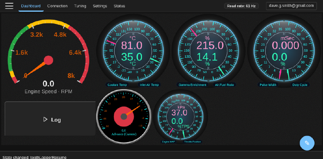Click the State changed: toothLoggerResume status message

[x=35, y=157]
